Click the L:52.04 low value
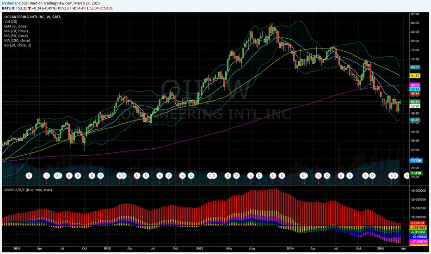 click(x=93, y=8)
